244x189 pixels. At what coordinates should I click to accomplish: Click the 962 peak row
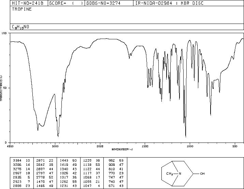tap(116, 161)
